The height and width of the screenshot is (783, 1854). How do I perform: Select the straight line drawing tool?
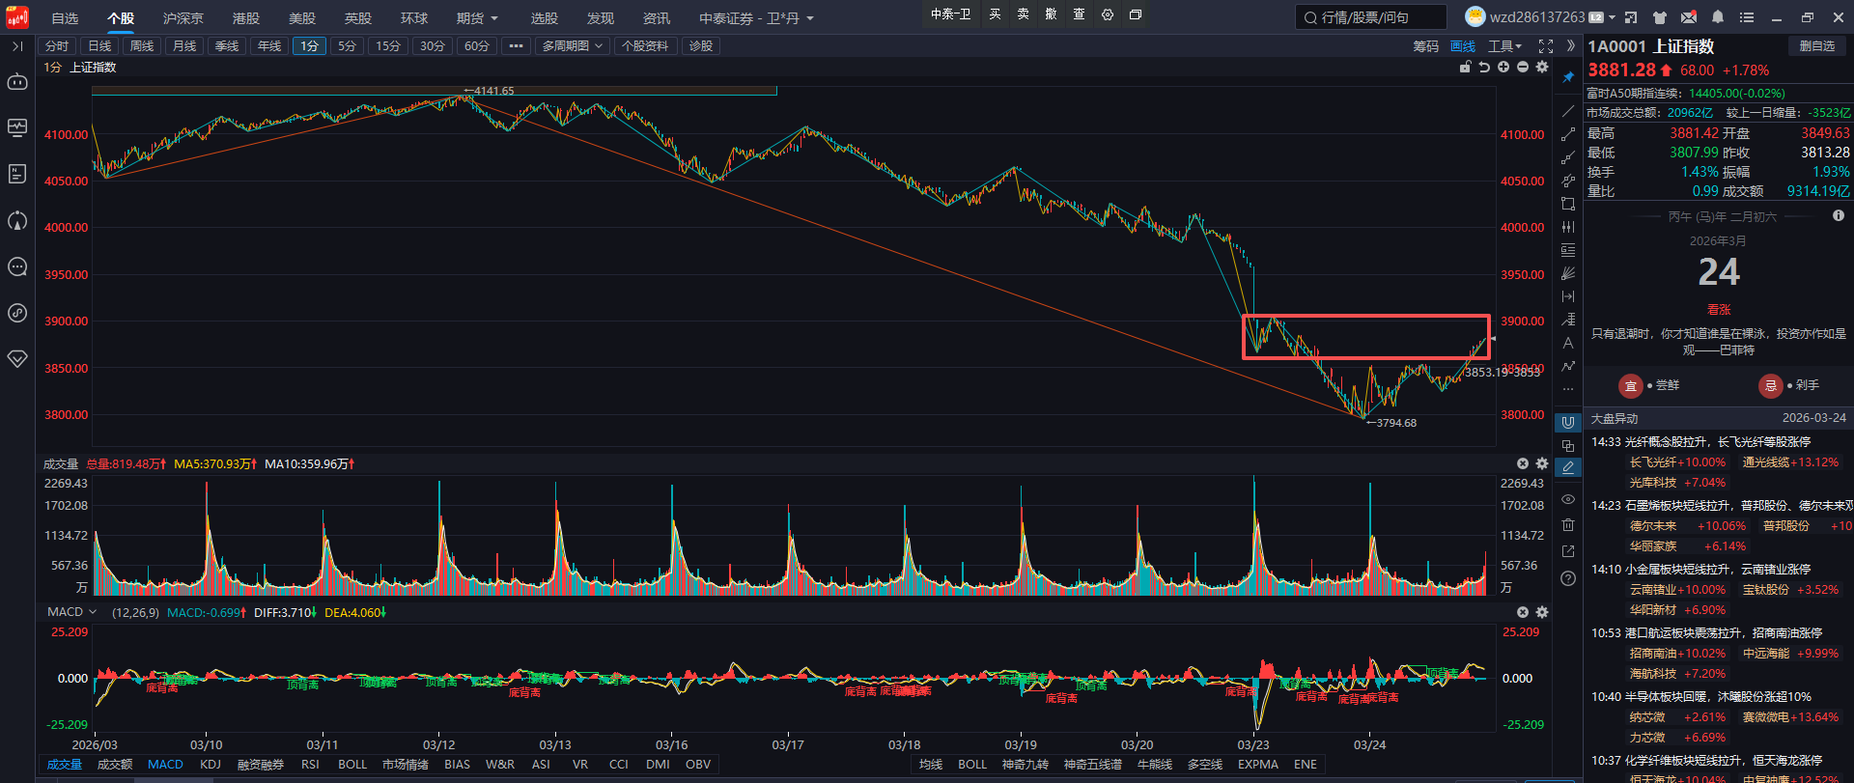[x=1568, y=112]
